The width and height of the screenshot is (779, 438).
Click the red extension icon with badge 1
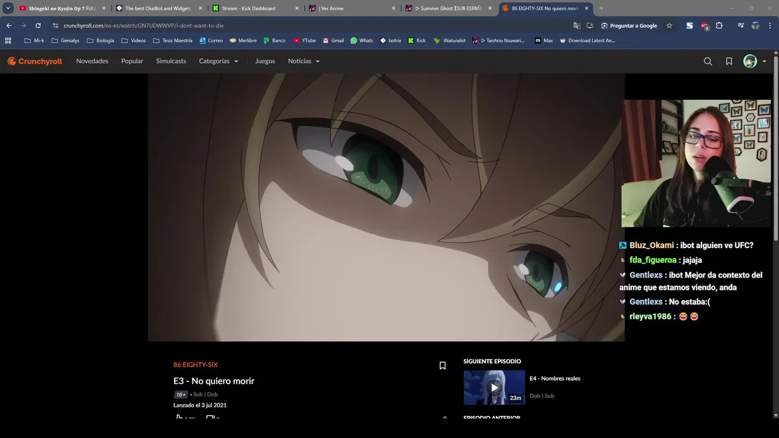coord(704,26)
